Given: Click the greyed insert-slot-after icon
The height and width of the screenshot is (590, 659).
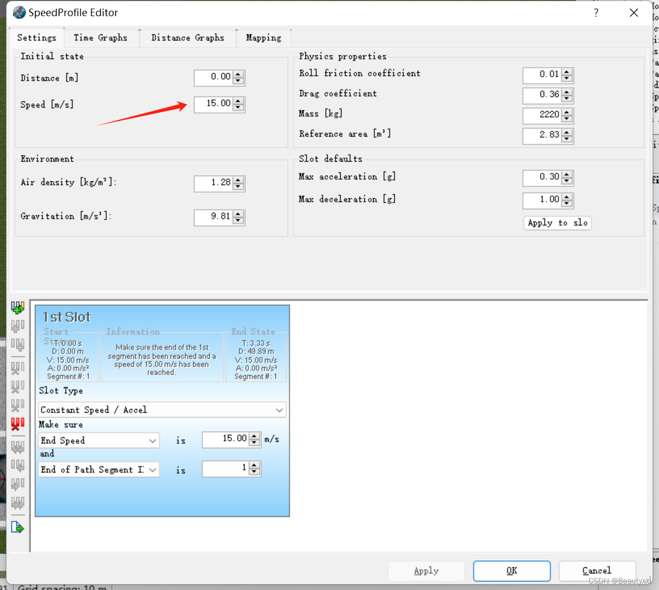Looking at the screenshot, I should tap(18, 345).
